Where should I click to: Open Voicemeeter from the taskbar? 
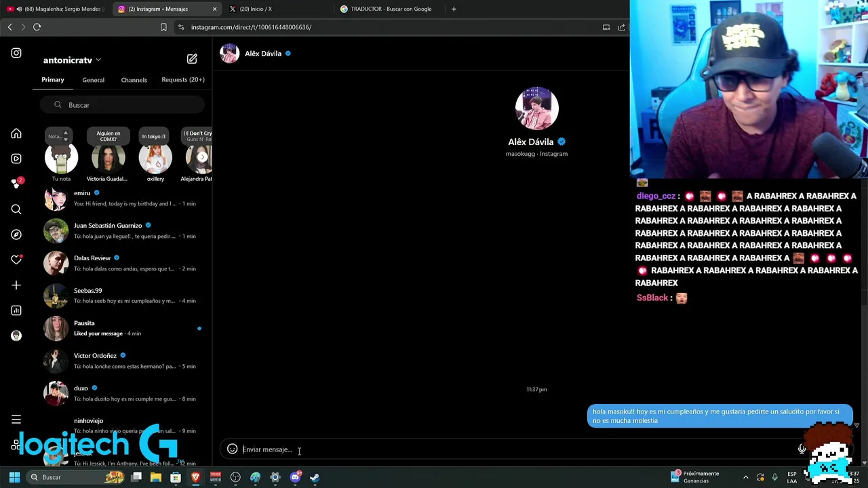coord(216,477)
